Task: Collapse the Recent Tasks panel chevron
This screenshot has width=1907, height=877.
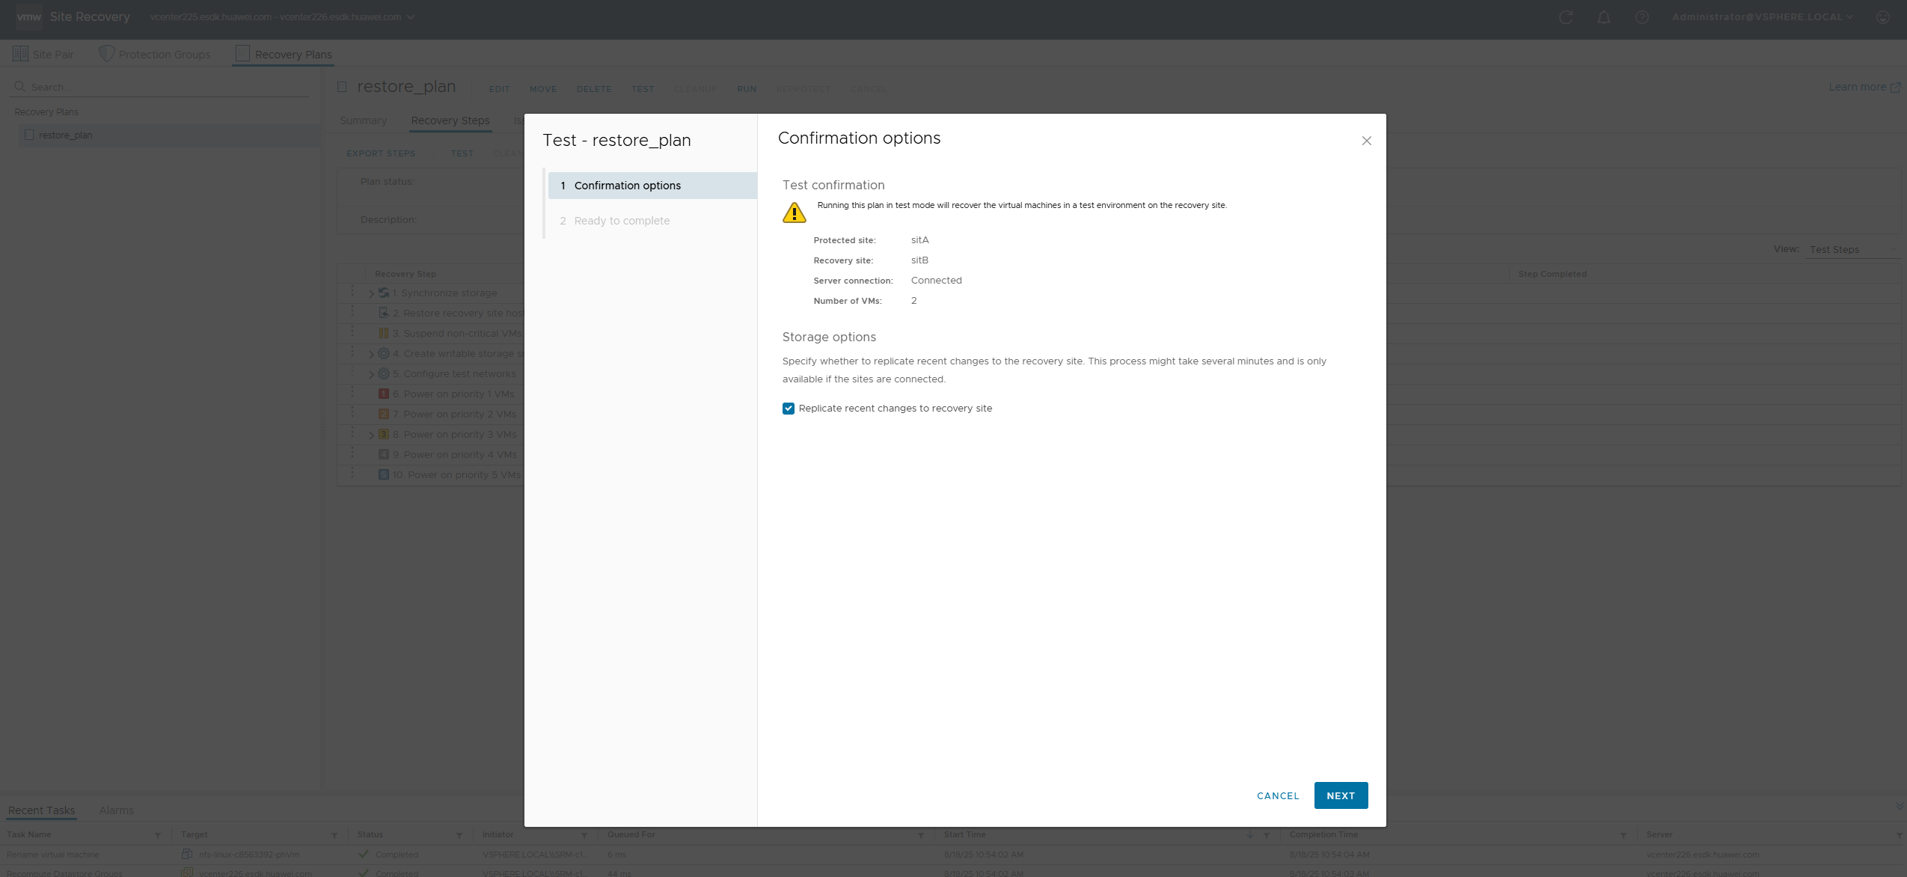Action: pos(1899,806)
